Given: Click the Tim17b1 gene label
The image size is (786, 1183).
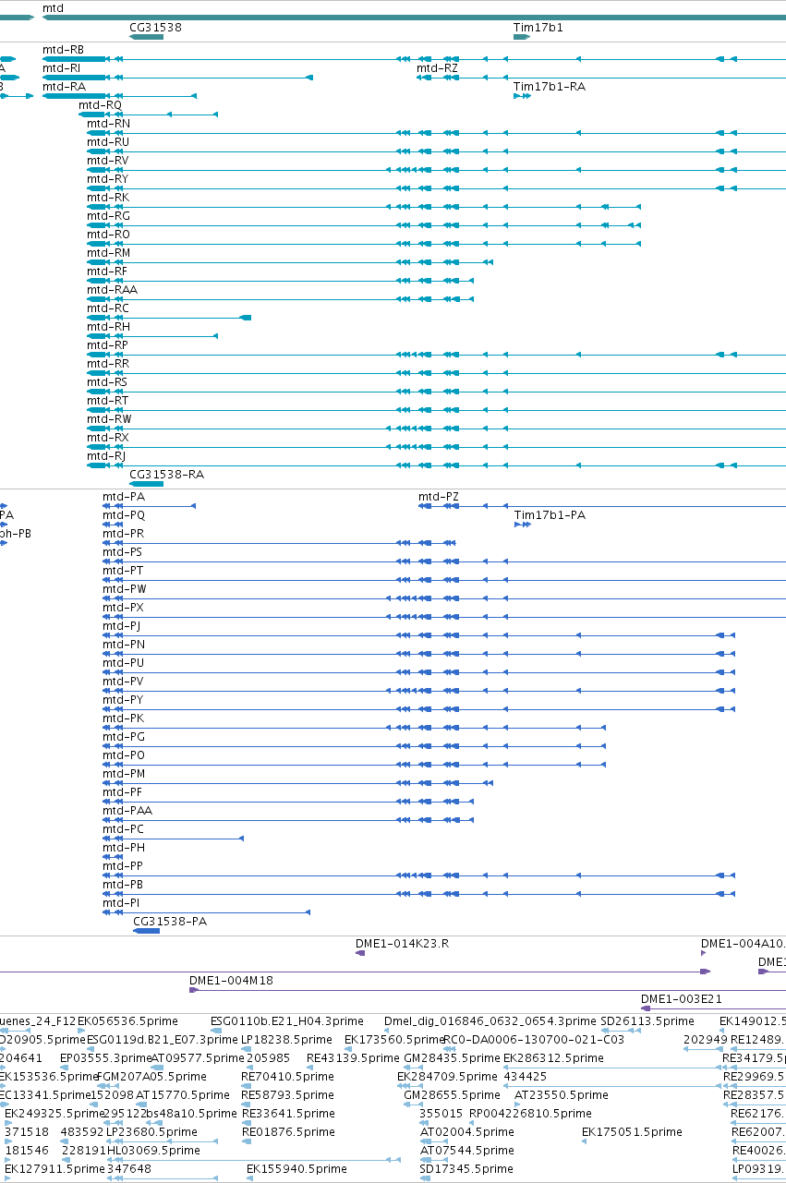Looking at the screenshot, I should tap(538, 28).
